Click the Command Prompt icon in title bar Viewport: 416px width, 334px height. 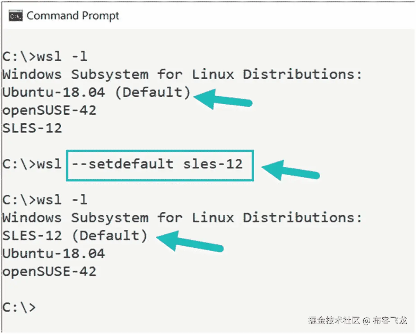click(x=16, y=16)
